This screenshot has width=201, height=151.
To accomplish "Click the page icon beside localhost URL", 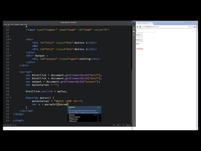I will coord(144,27).
